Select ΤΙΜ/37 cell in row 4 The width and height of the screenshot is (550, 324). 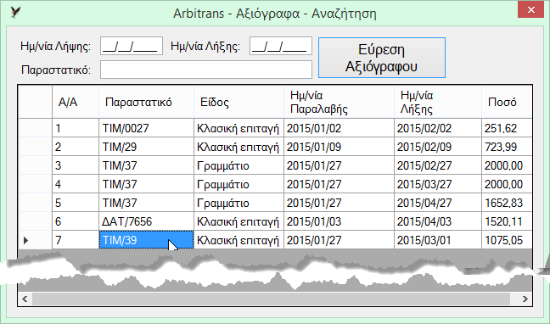[x=146, y=184]
